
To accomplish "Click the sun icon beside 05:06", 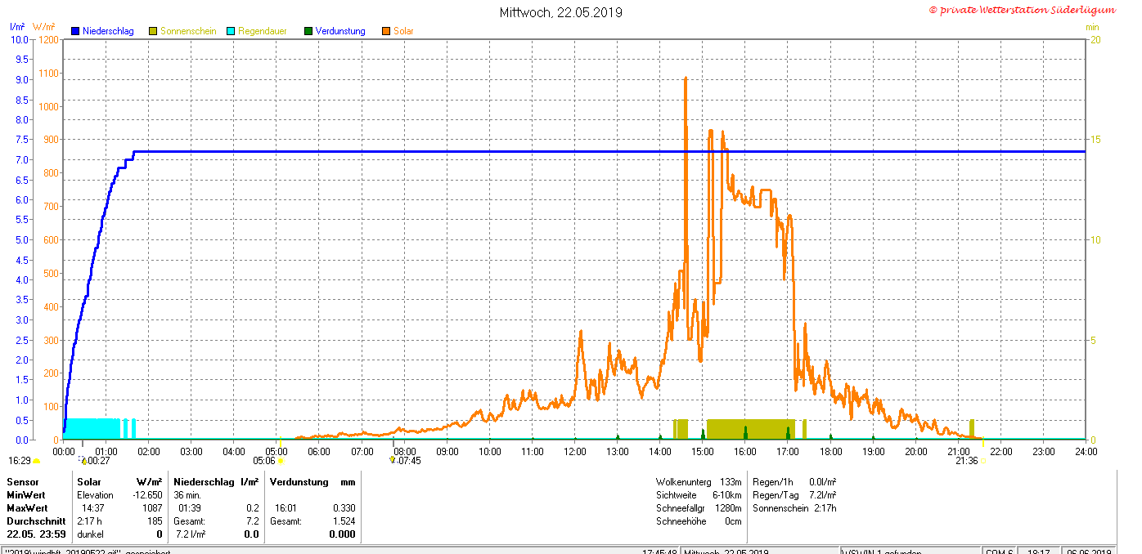I will 281,461.
